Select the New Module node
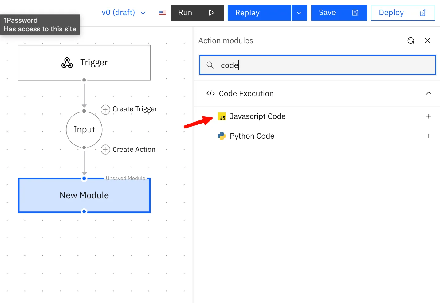Viewport: 440px width, 303px height. [84, 195]
